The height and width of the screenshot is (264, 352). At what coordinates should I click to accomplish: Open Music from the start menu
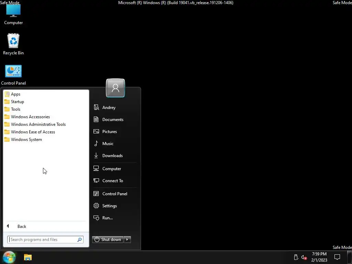click(x=114, y=143)
